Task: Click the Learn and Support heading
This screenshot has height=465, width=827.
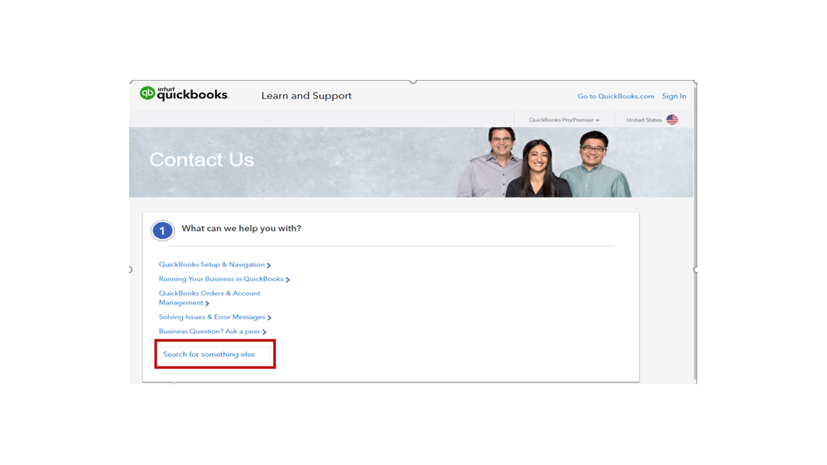Action: pyautogui.click(x=306, y=96)
